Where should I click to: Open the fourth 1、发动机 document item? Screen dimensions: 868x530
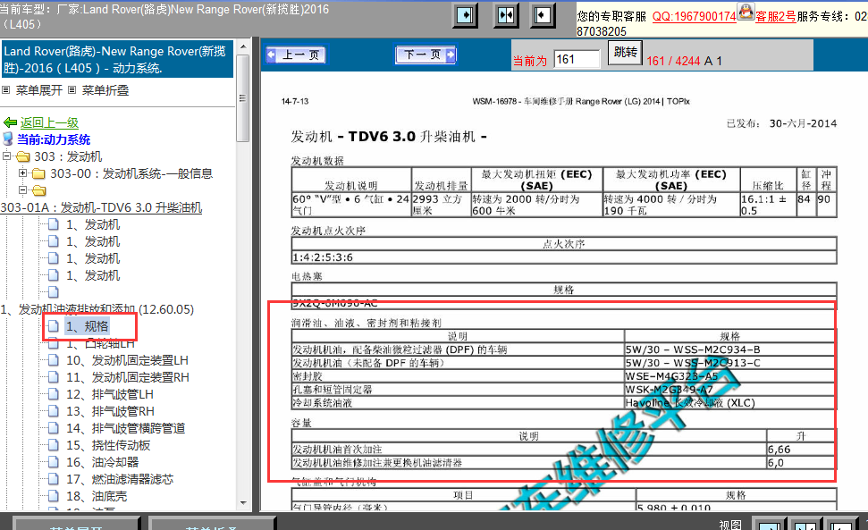93,275
